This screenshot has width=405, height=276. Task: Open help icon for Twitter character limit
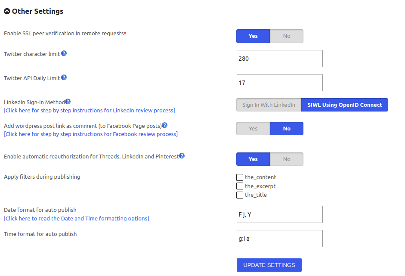coord(64,53)
